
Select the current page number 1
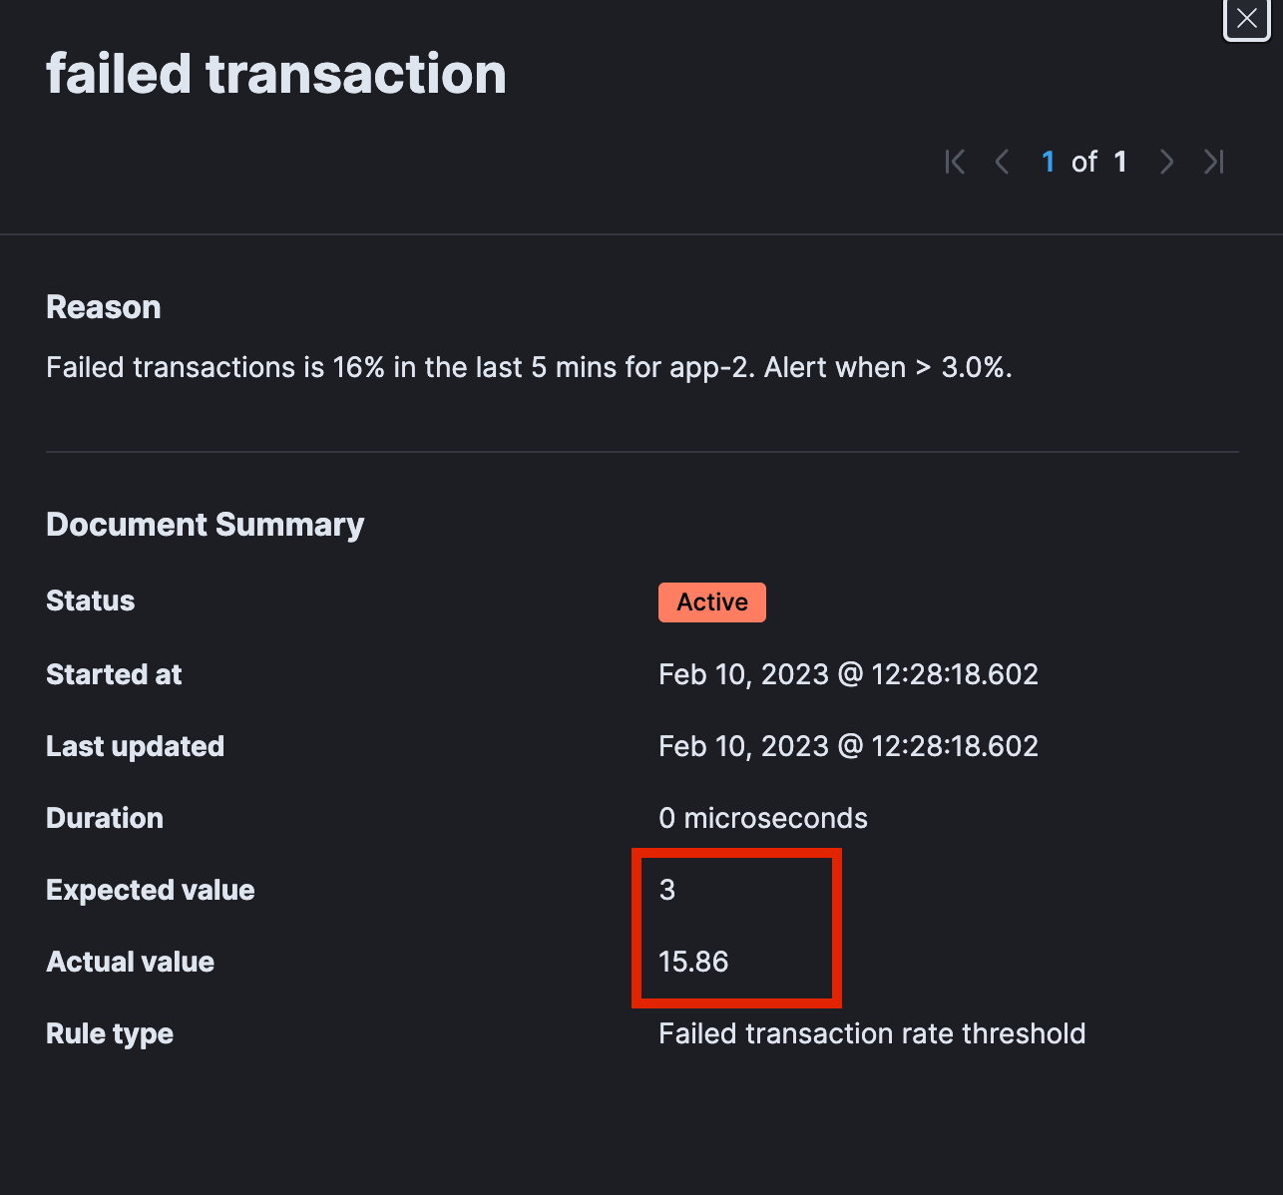click(1048, 161)
